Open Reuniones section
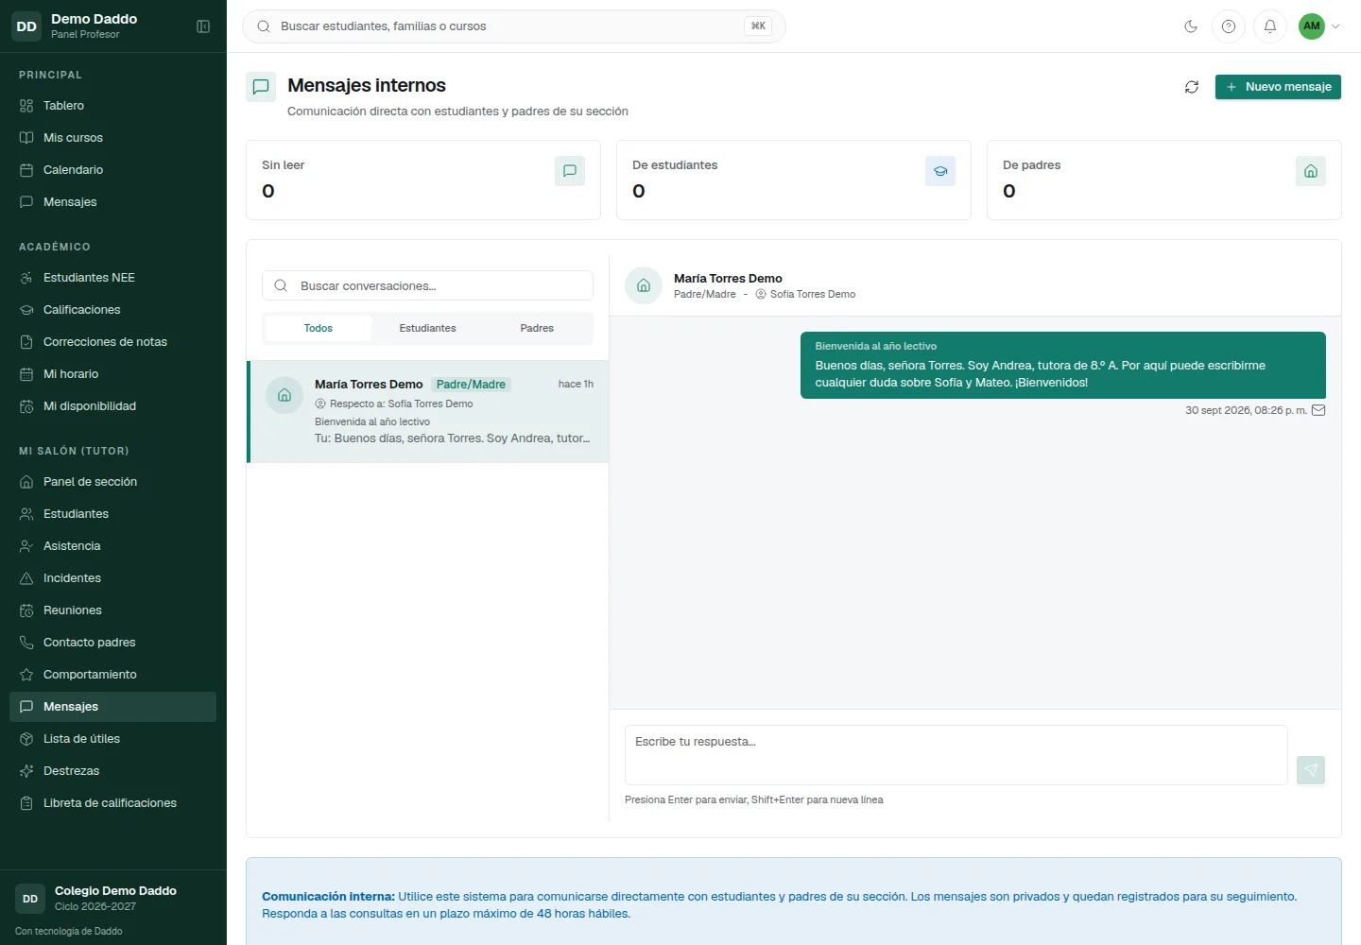 click(x=113, y=610)
